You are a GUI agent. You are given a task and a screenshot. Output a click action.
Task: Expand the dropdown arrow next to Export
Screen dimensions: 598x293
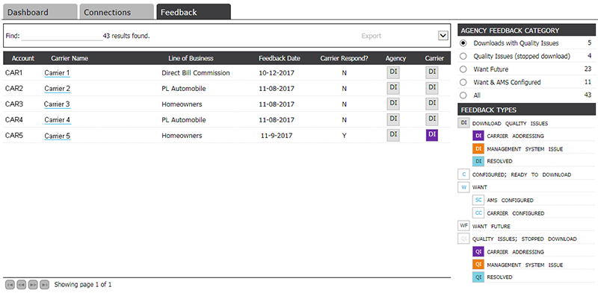tap(443, 36)
